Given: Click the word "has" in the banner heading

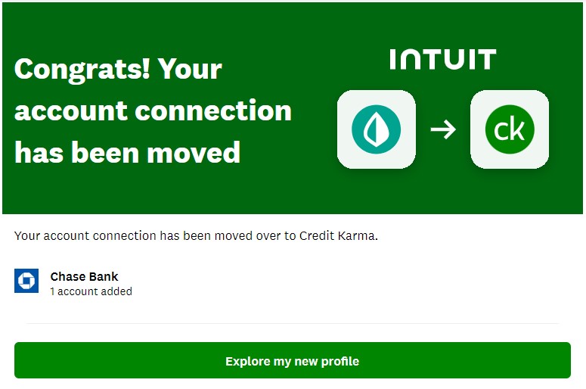Looking at the screenshot, I should 39,153.
